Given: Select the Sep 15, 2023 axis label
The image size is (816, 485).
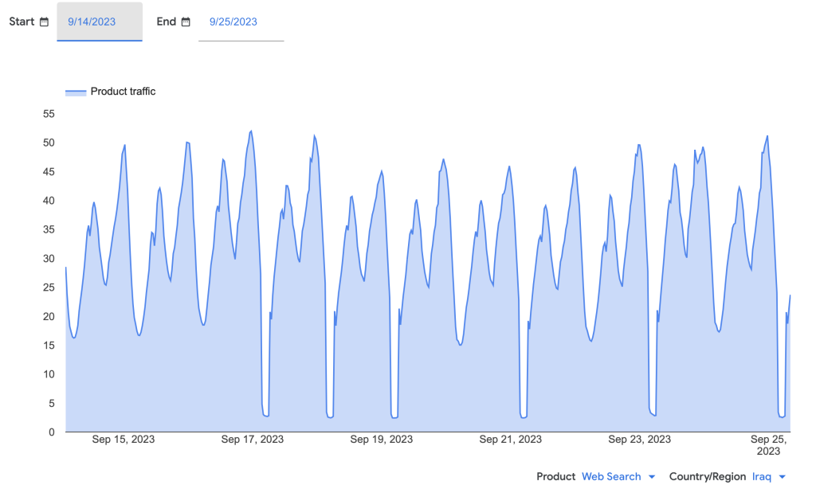Looking at the screenshot, I should coord(124,440).
